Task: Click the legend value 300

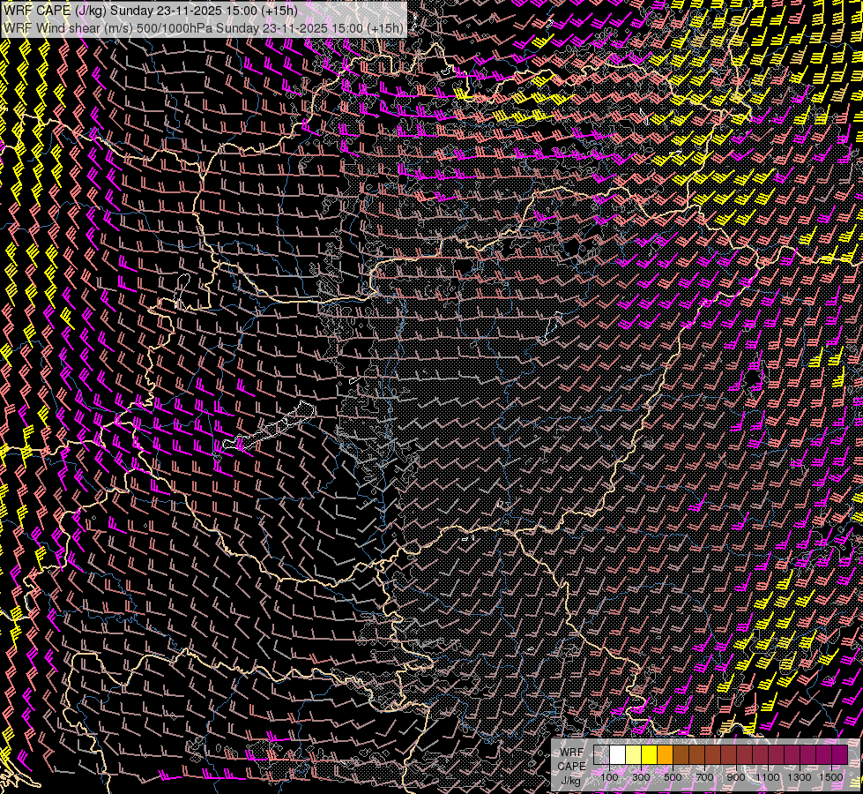Action: 641,777
